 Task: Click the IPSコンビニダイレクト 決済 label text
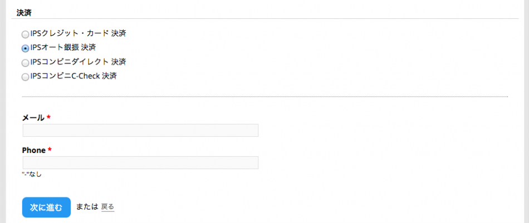[x=74, y=61]
